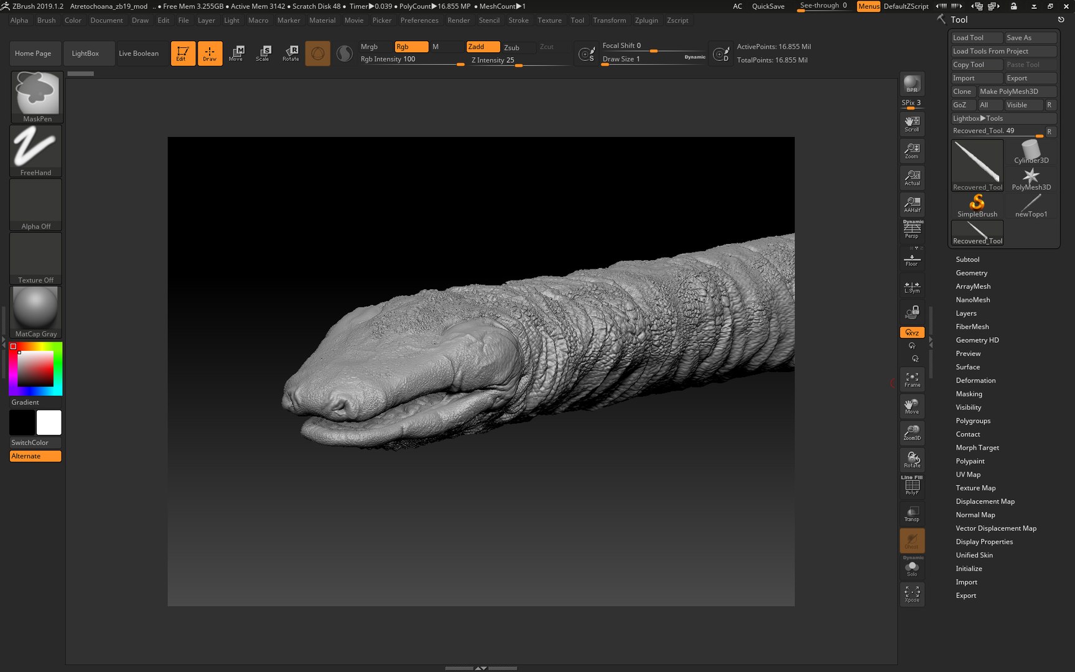Screen dimensions: 1075x672
Task: Adjust the Z Intensity slider
Action: [520, 60]
